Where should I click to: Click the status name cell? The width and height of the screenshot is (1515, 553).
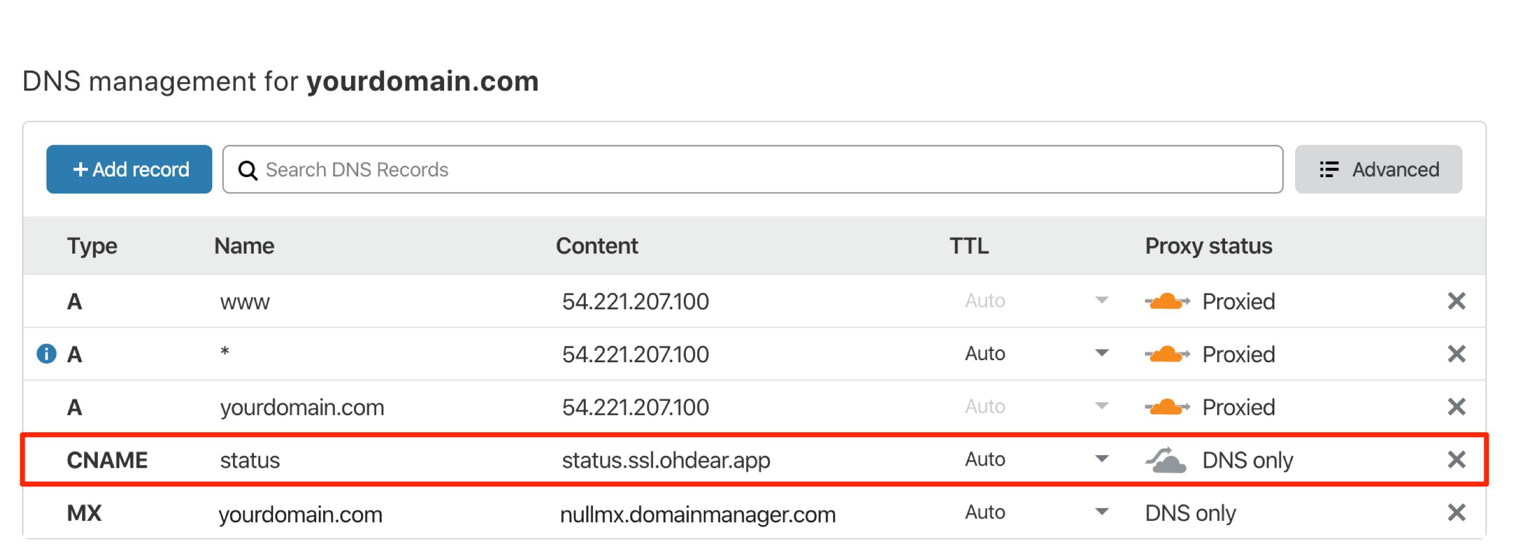[250, 461]
